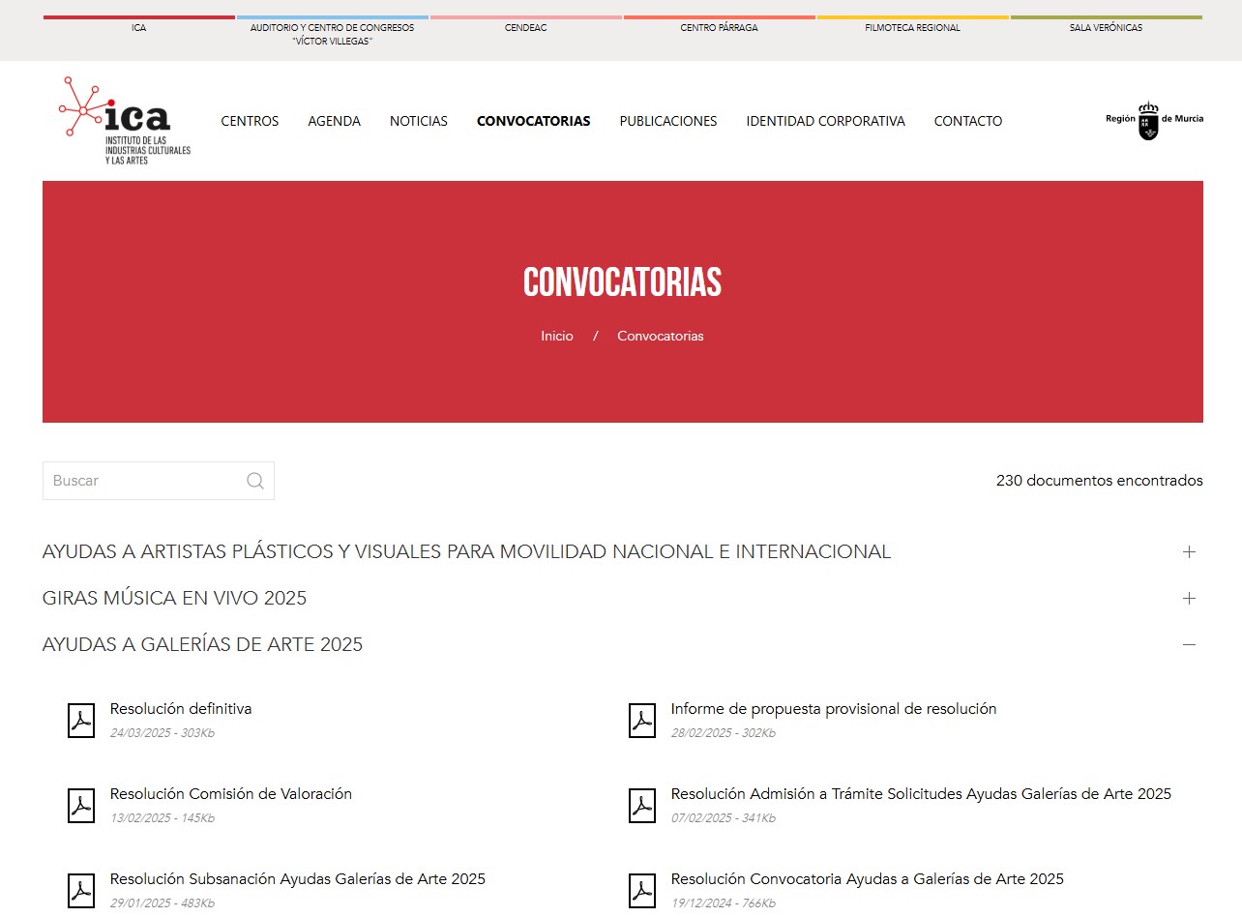
Task: Open PDF icon for Resolución Admisión a Trámite
Action: click(x=642, y=806)
